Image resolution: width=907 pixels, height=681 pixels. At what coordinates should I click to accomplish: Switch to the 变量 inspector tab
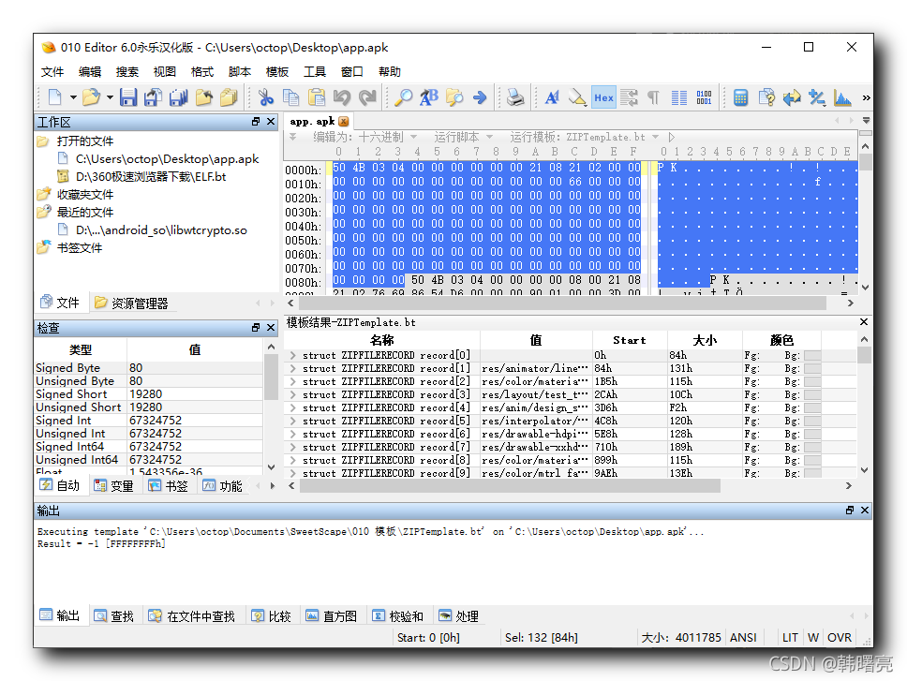114,485
